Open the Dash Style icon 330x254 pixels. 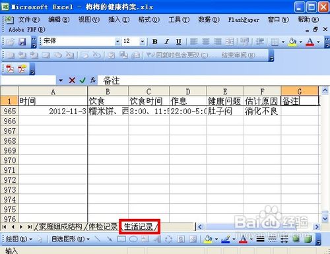click(272, 239)
